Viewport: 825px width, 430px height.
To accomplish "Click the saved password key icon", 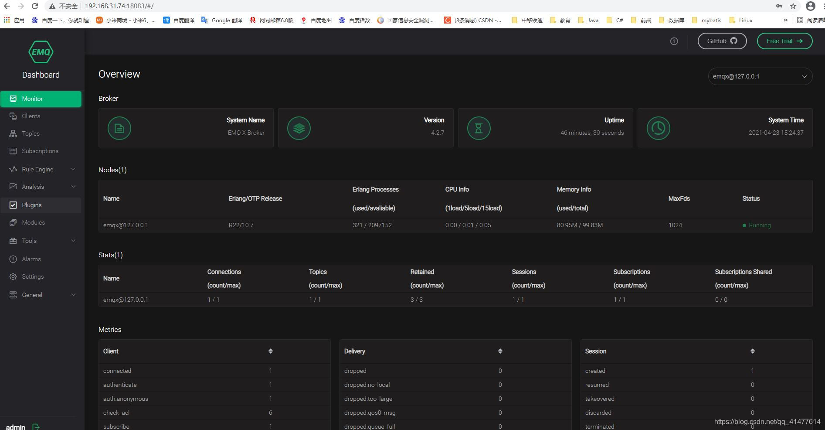I will 779,6.
